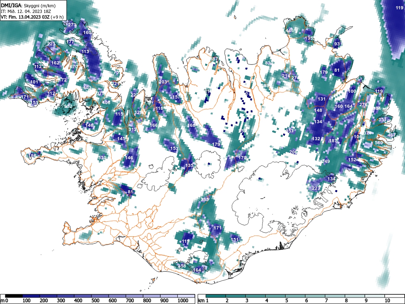
Task: Click the 'm 0' label on the metre scale
Action: click(x=4, y=301)
